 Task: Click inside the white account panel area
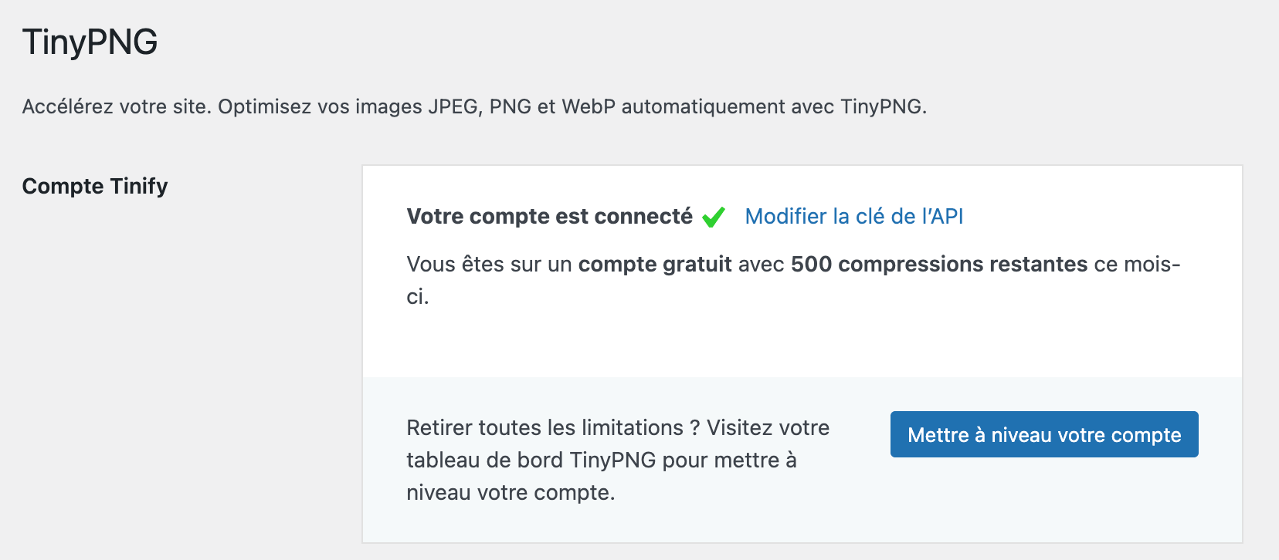tap(801, 339)
